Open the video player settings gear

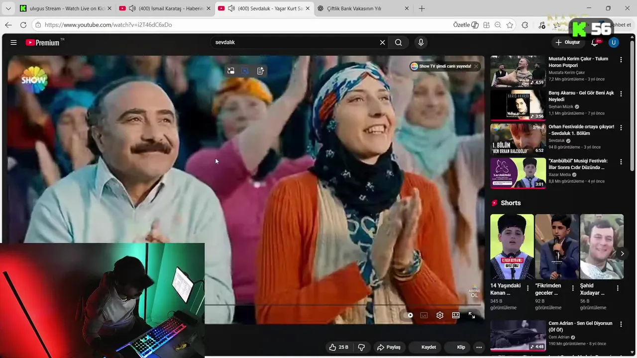[x=440, y=315]
